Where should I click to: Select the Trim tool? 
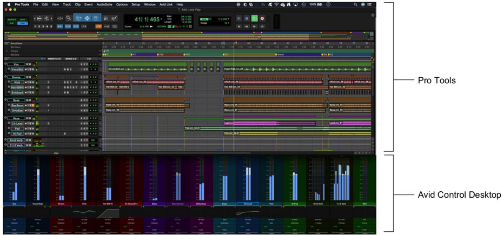[79, 18]
